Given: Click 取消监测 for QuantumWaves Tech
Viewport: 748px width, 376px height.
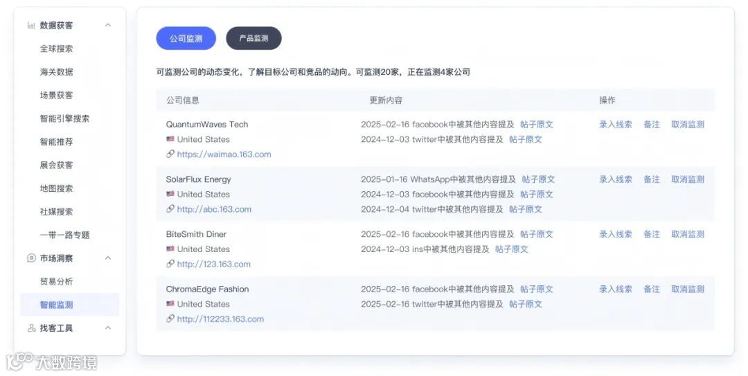Looking at the screenshot, I should [x=688, y=125].
